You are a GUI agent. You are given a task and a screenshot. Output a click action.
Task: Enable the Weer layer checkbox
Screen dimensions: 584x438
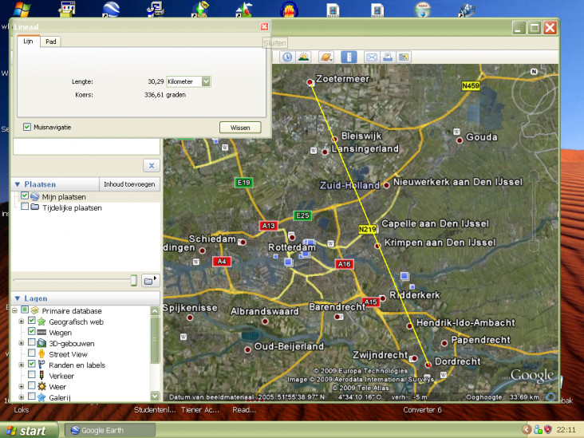32,385
